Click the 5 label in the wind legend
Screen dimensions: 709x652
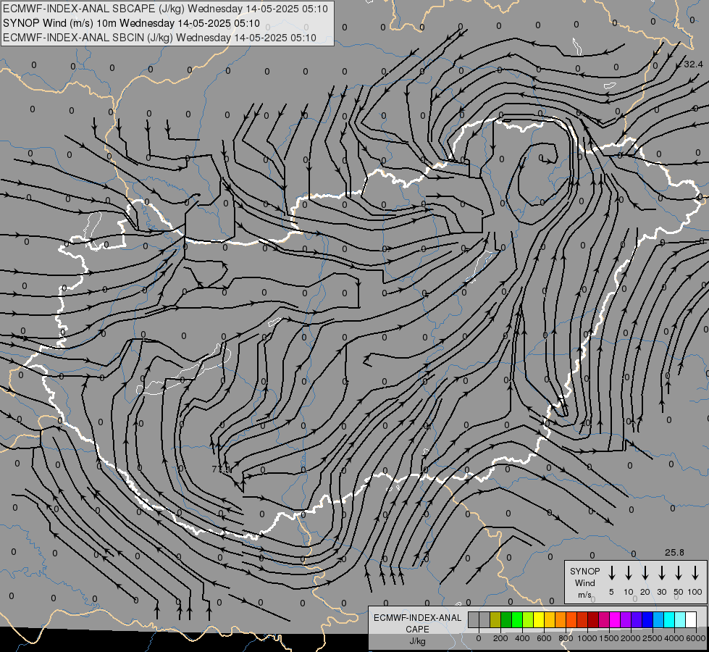point(611,592)
